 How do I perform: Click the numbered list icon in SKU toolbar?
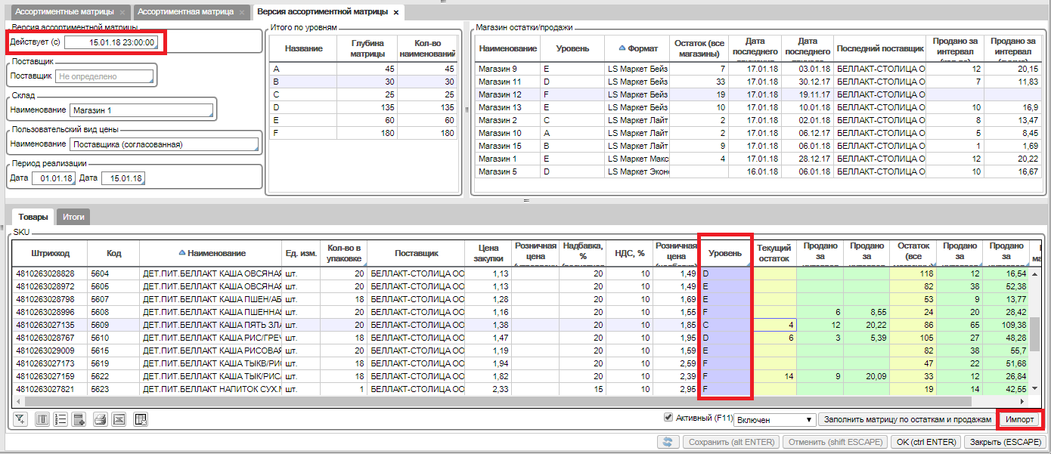click(61, 420)
